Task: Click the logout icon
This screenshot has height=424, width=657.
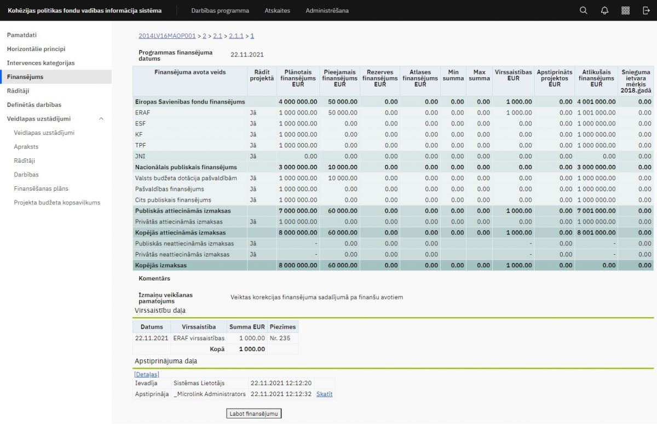Action: (x=646, y=10)
